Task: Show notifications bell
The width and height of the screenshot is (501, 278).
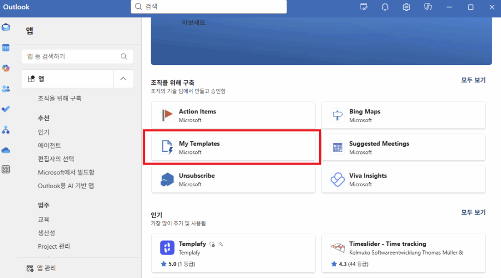Action: pyautogui.click(x=385, y=7)
